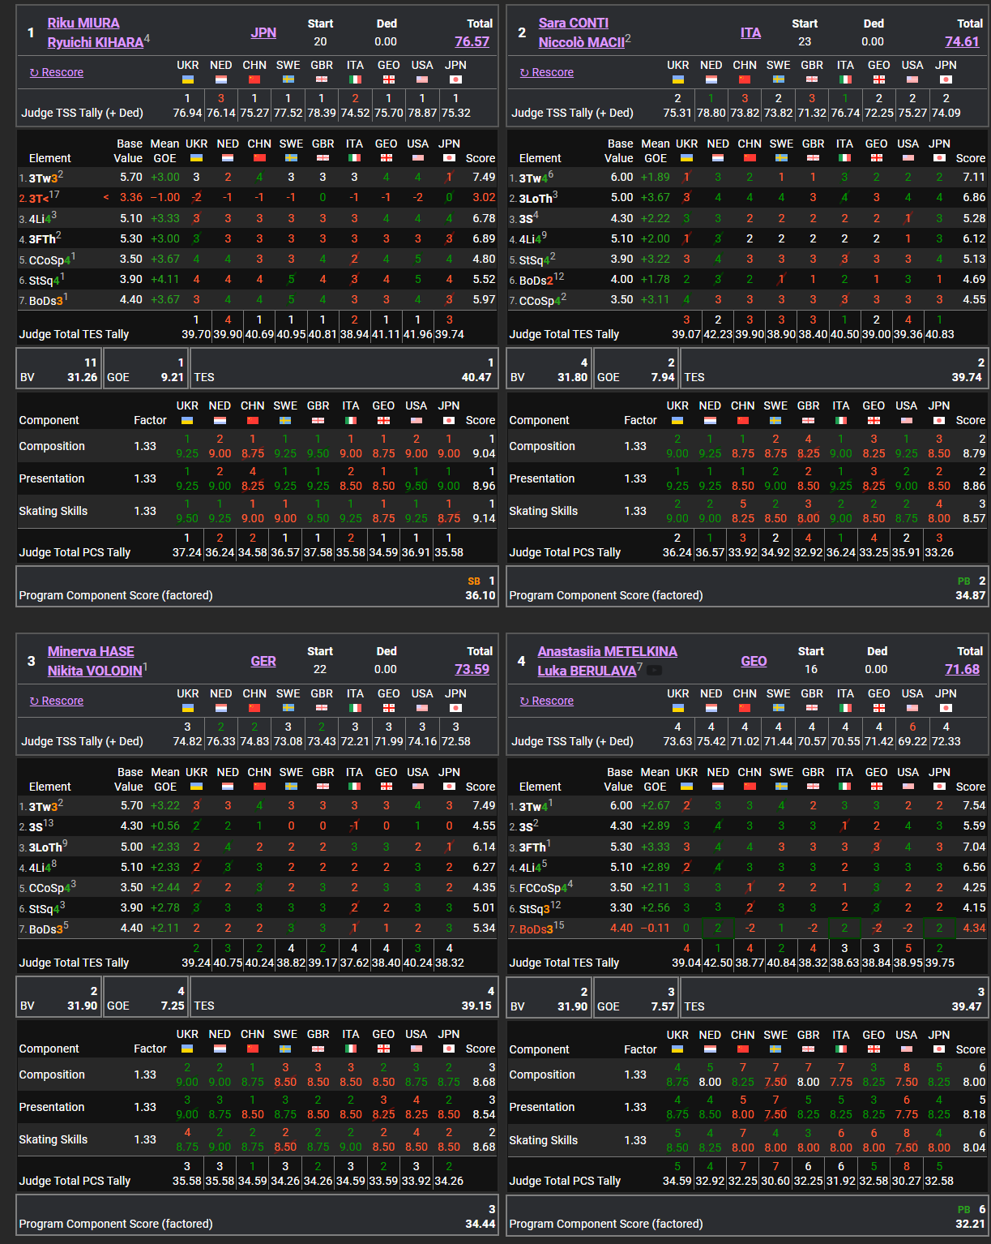Open the Sara CONTI name link
The width and height of the screenshot is (991, 1244).
[573, 23]
